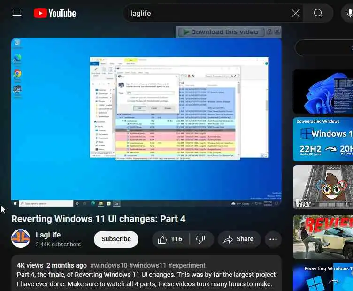This screenshot has height=291, width=353.
Task: Open the Cybertruck review thumbnail
Action: [x=323, y=237]
